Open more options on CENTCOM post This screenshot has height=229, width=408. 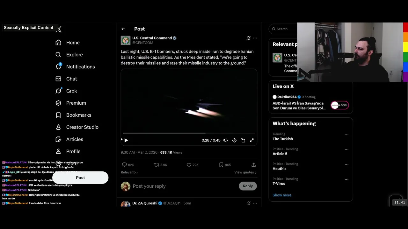255,38
